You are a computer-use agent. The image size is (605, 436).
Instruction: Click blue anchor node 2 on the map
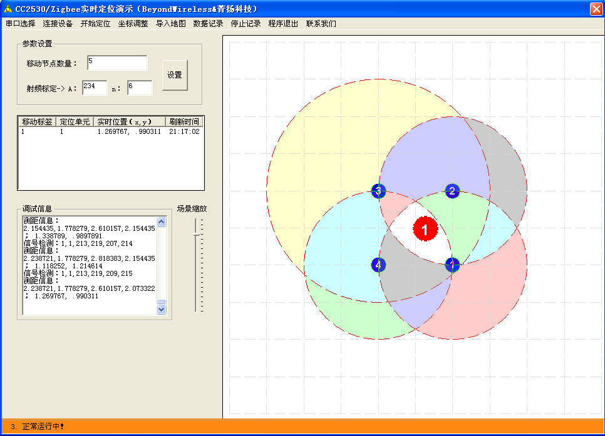452,191
